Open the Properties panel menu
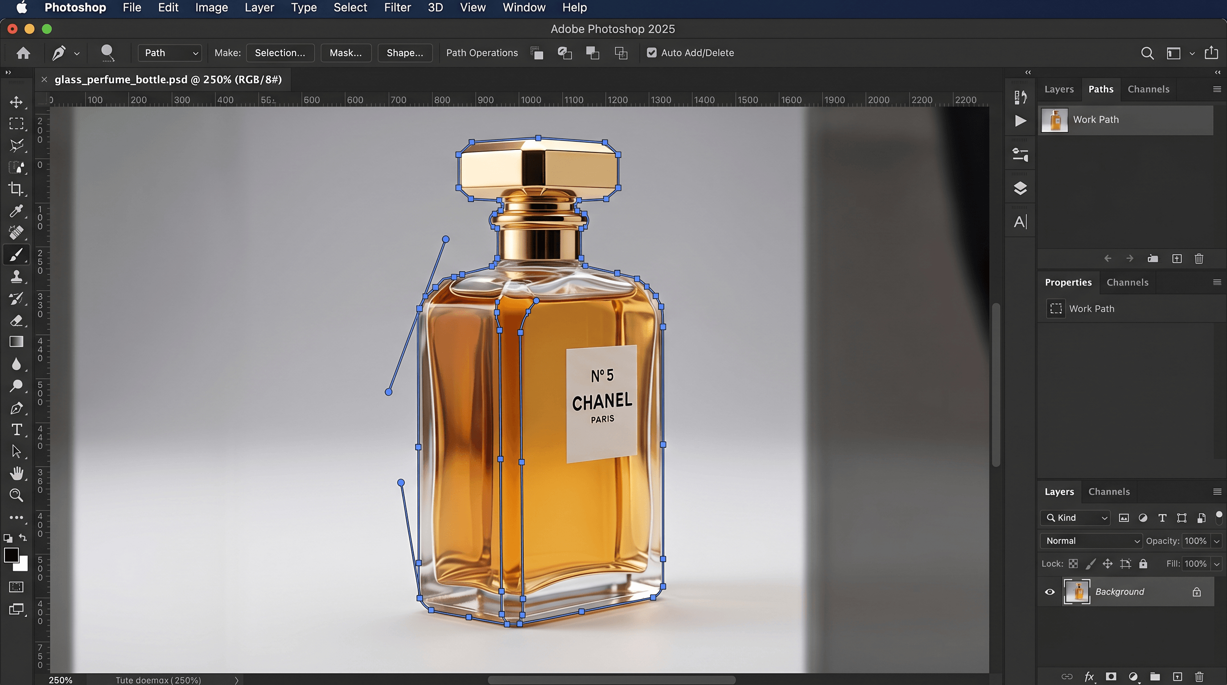Screen dimensions: 1227x685 point(1216,282)
